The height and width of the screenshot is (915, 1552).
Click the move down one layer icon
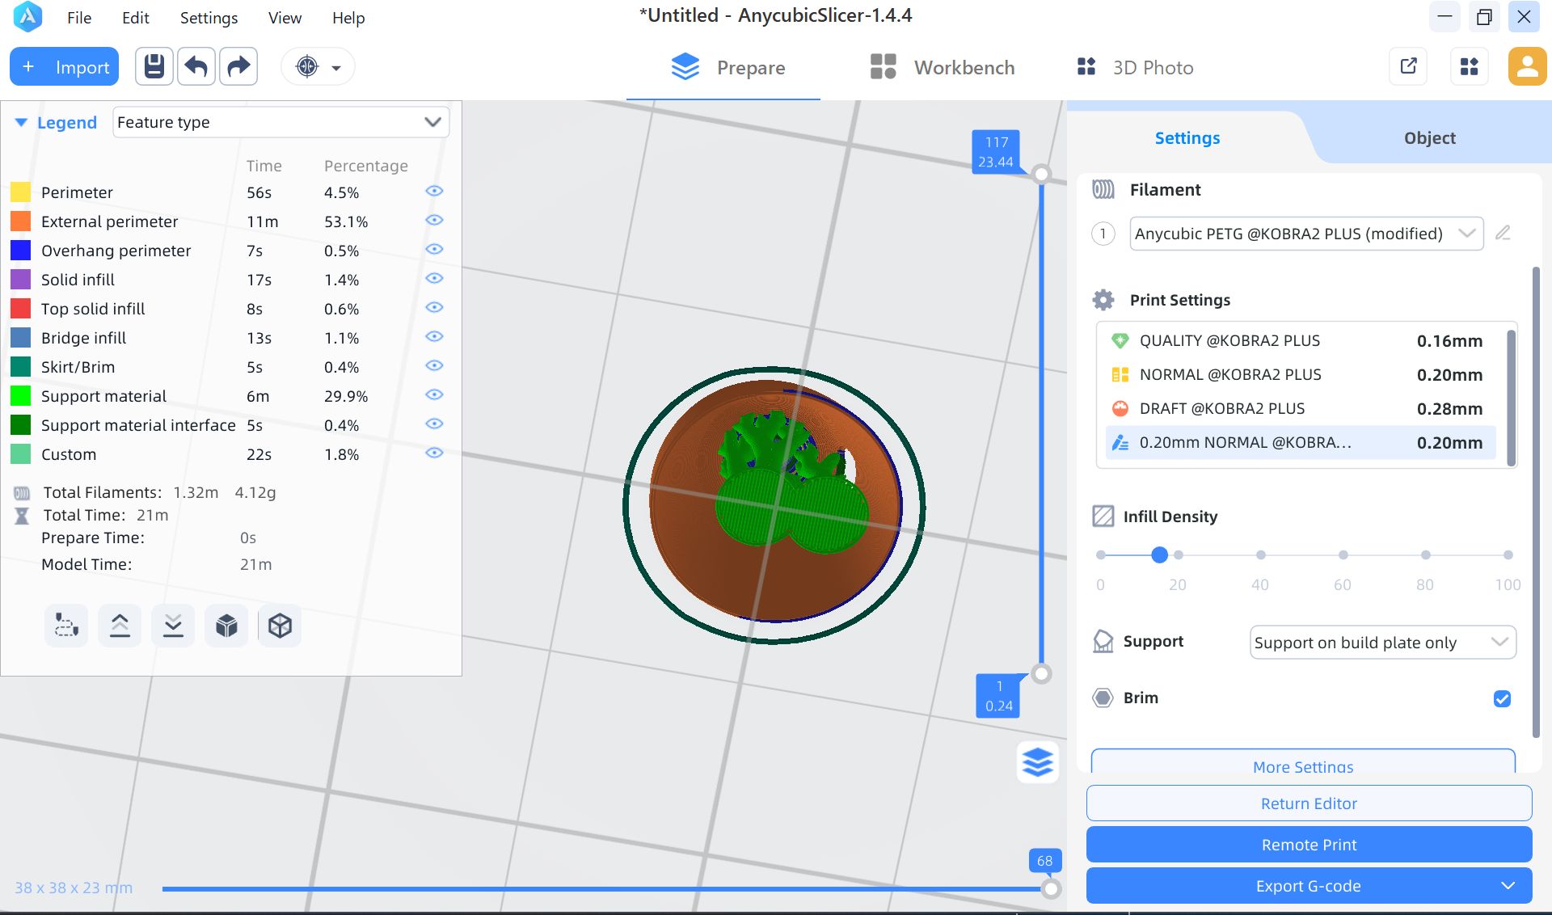(x=173, y=626)
